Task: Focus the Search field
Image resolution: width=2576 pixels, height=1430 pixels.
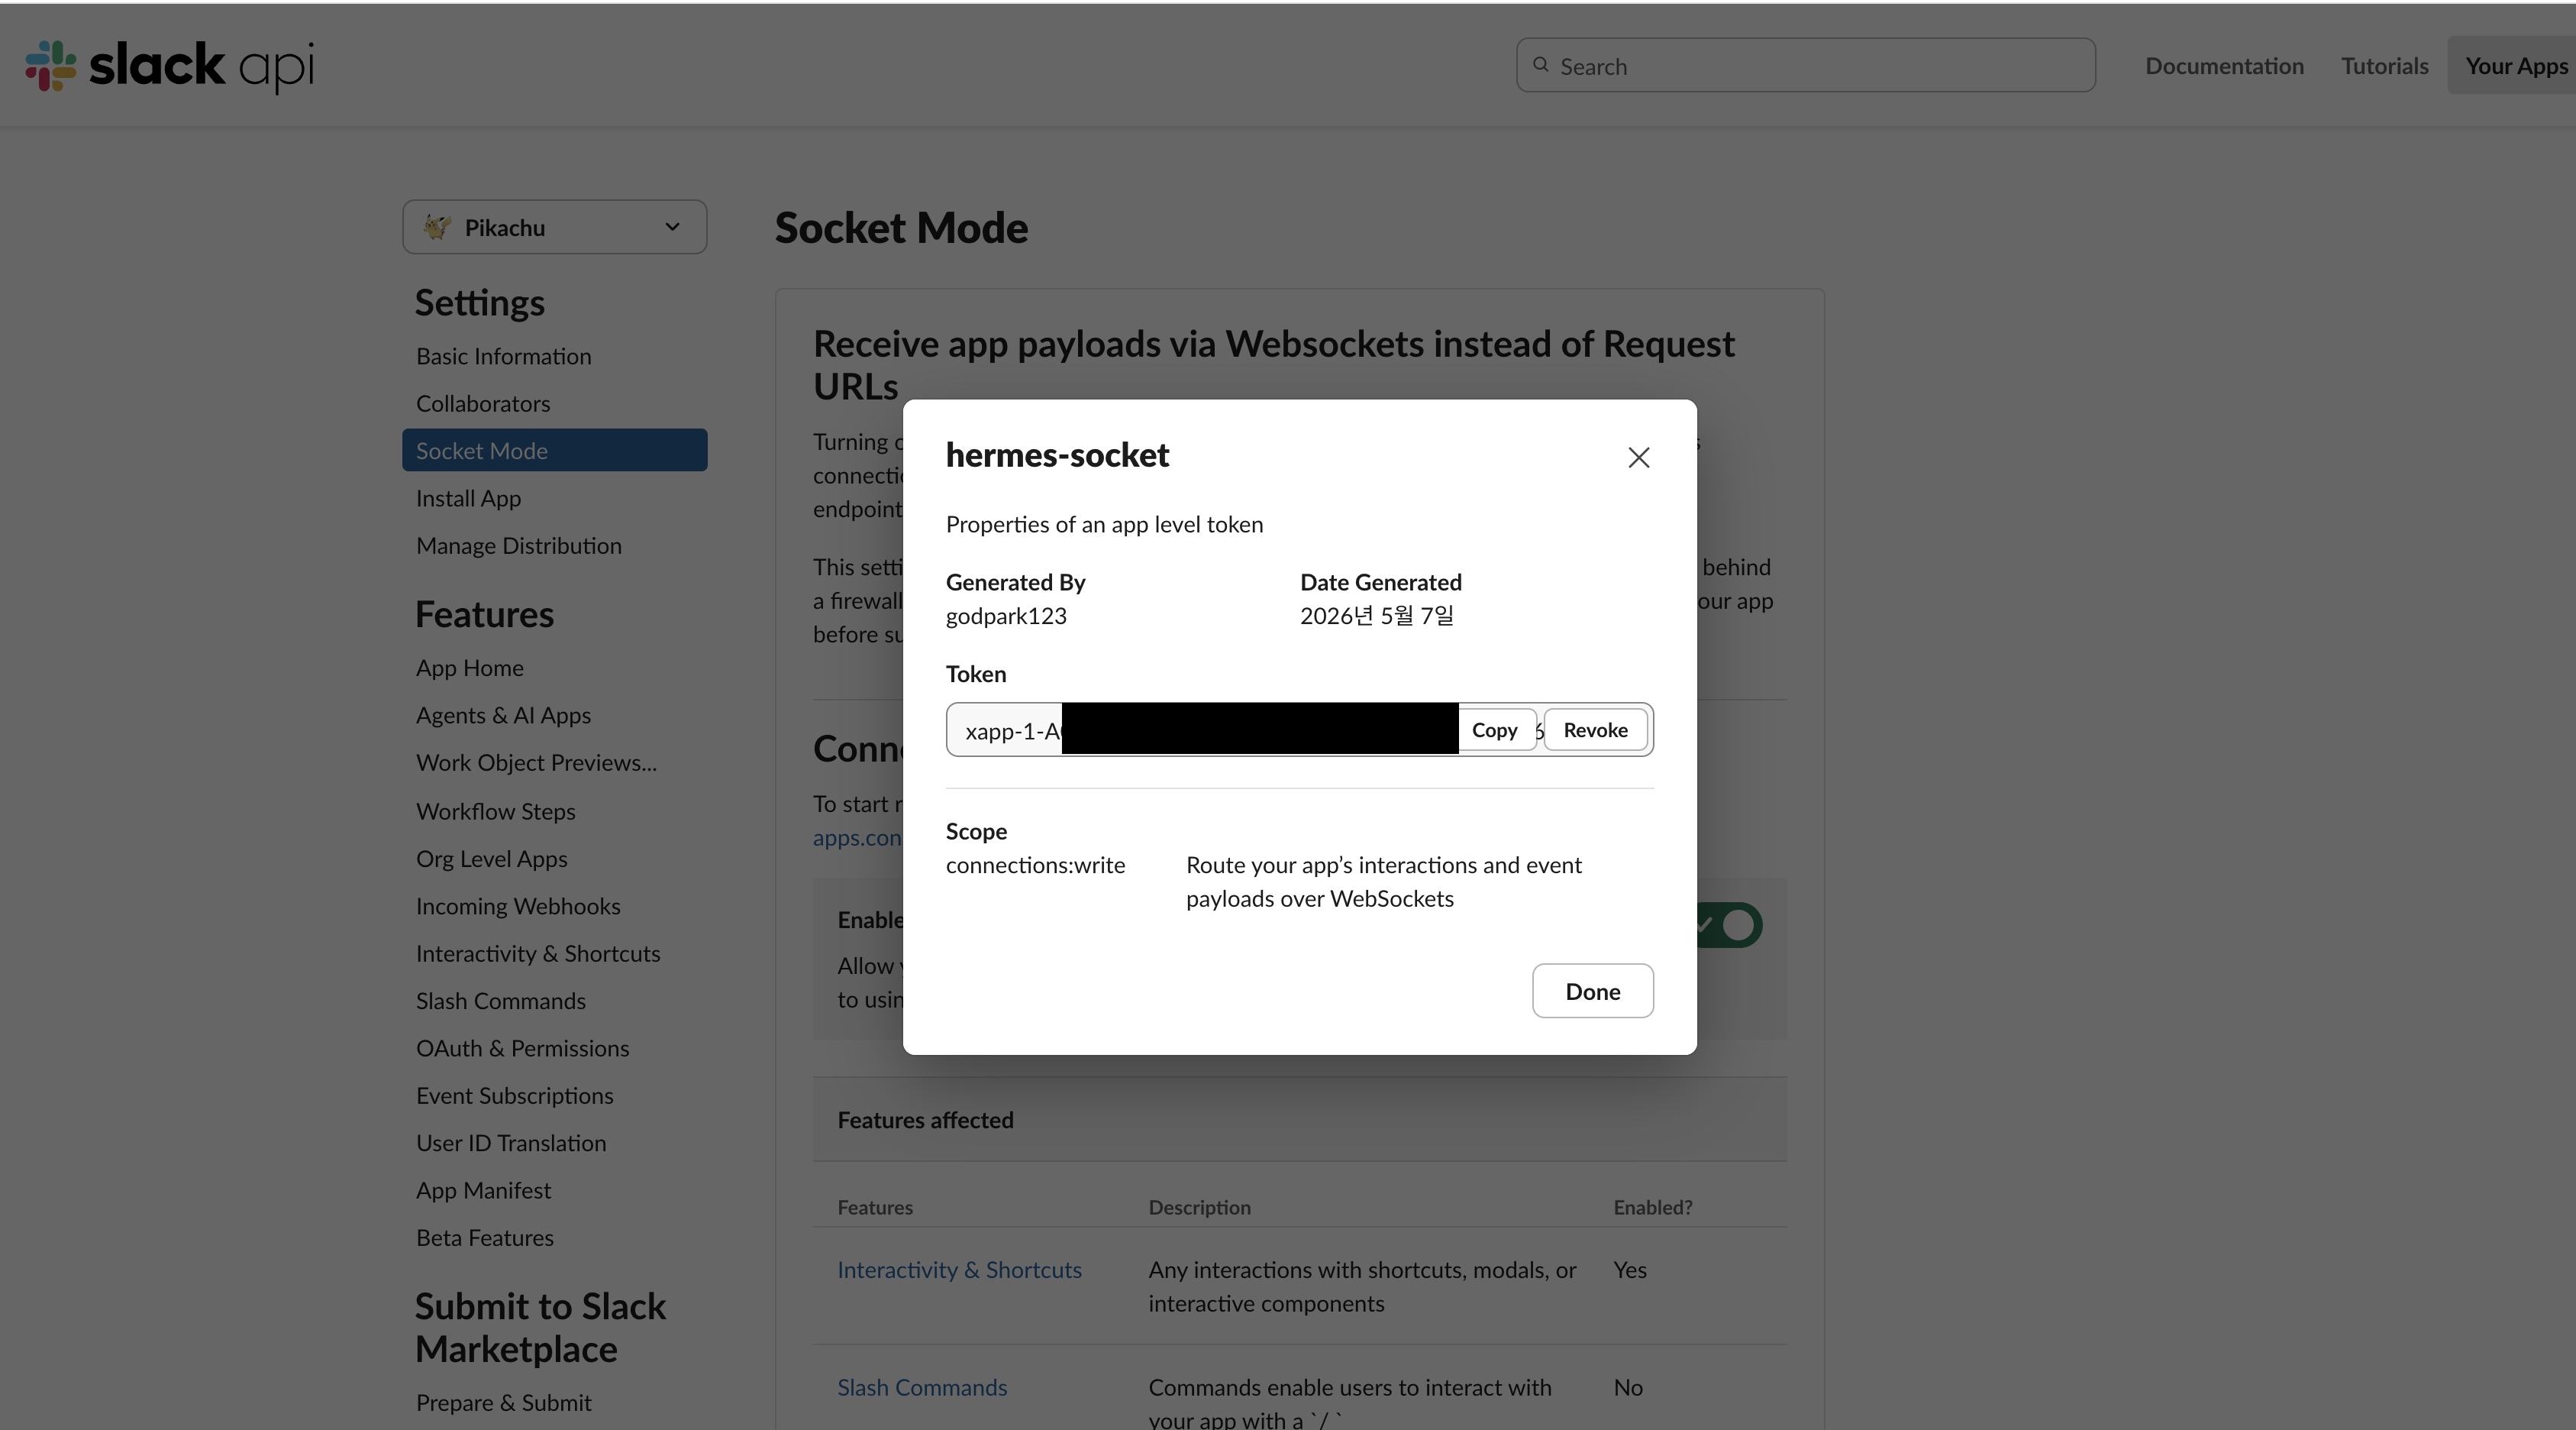Action: tap(1805, 66)
